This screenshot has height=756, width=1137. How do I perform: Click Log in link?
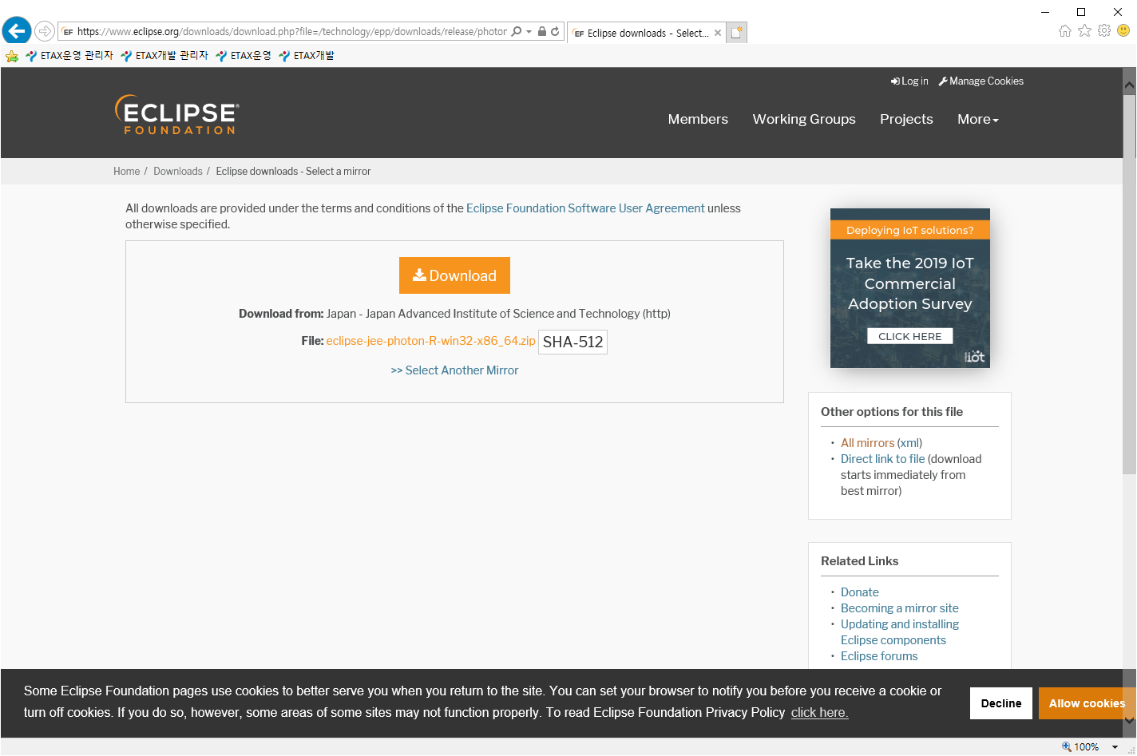point(909,81)
